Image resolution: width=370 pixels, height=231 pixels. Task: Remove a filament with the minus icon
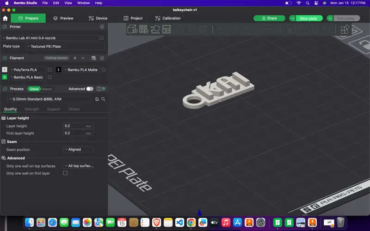[83, 58]
